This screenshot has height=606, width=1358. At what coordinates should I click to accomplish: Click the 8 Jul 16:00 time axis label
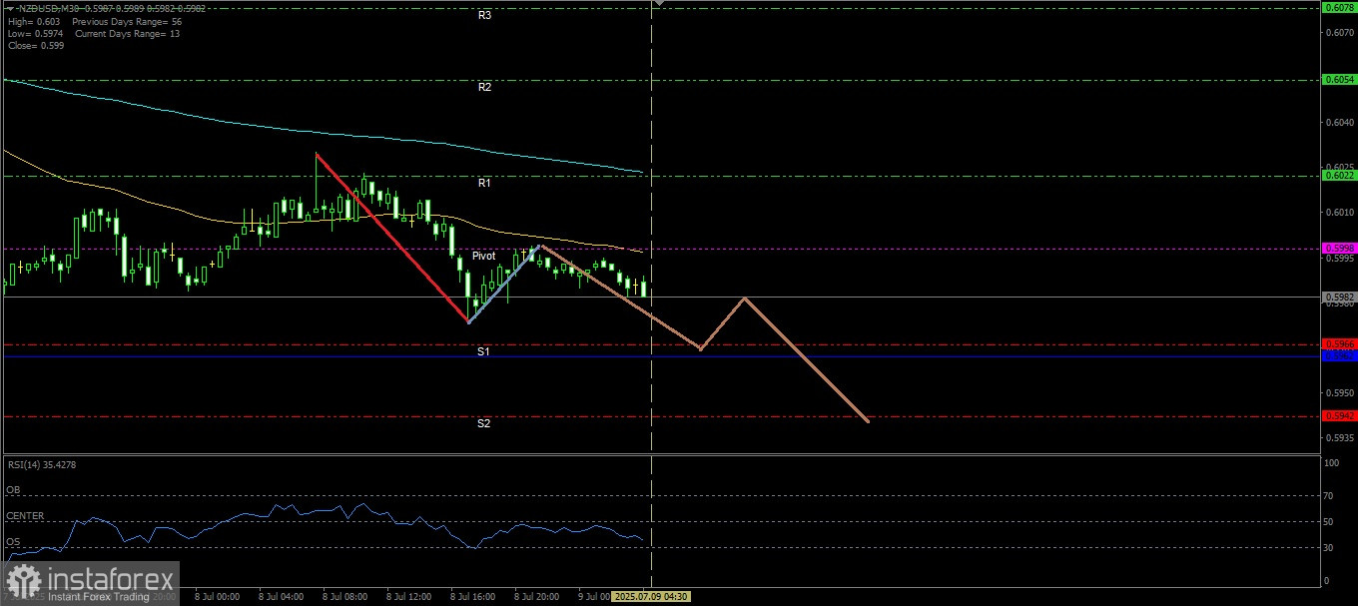tap(474, 597)
